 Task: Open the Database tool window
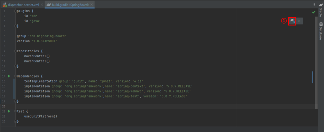(320, 30)
